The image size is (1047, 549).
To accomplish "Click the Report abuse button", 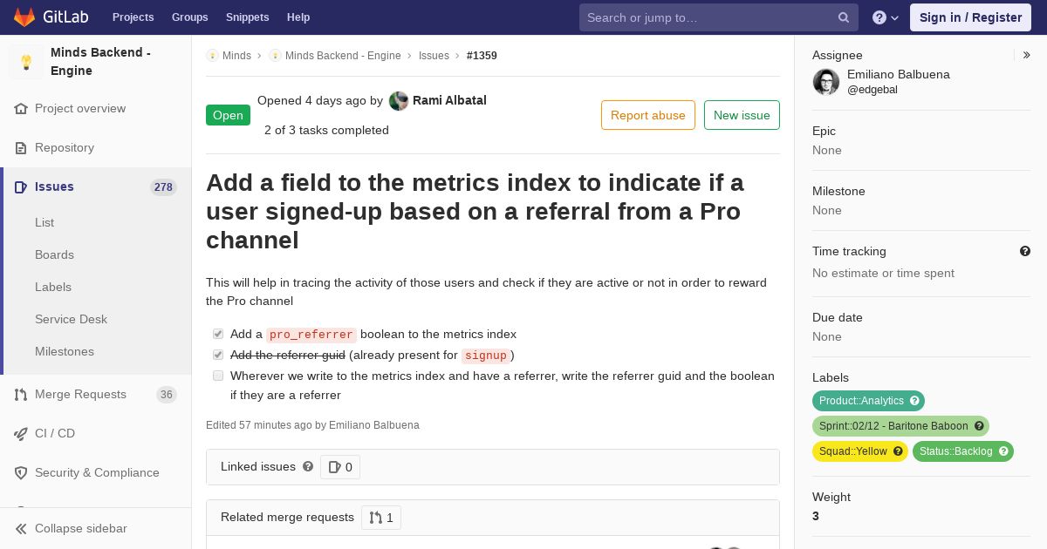I will (647, 115).
